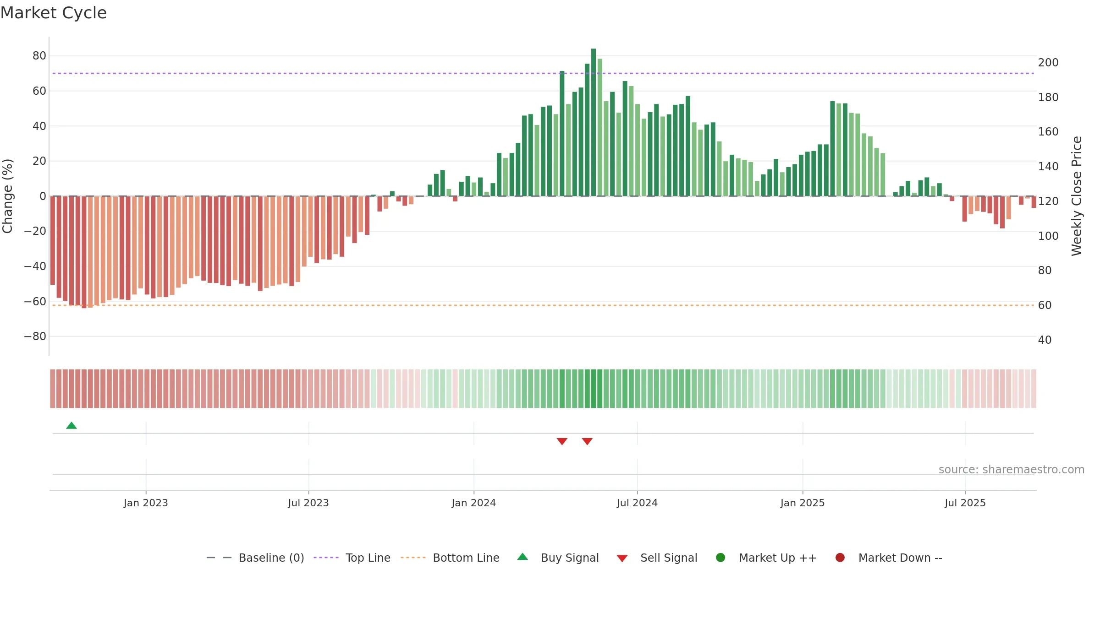1100x618 pixels.
Task: Toggle the Top Line legend entry
Action: coord(352,558)
